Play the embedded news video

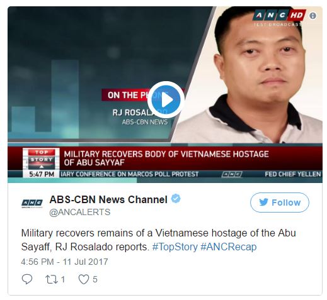[166, 100]
